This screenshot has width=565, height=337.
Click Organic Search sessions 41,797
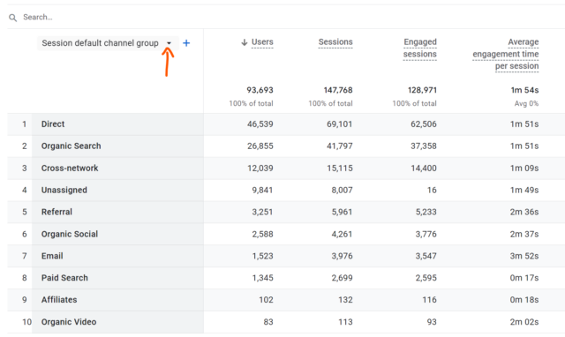point(340,146)
